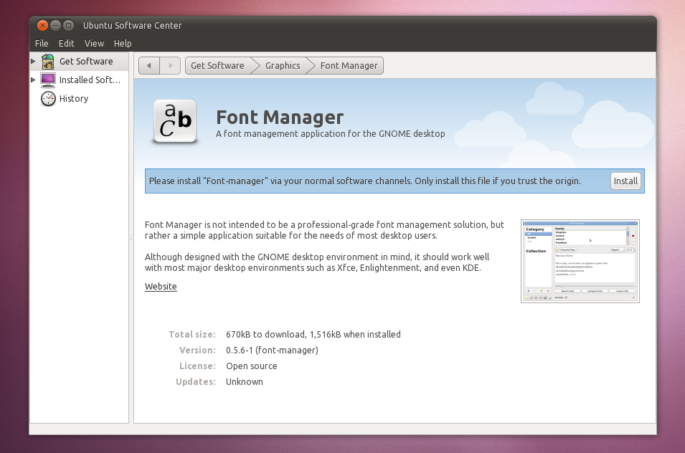Viewport: 685px width, 453px height.
Task: Select Font Manager breadcrumb
Action: point(349,66)
